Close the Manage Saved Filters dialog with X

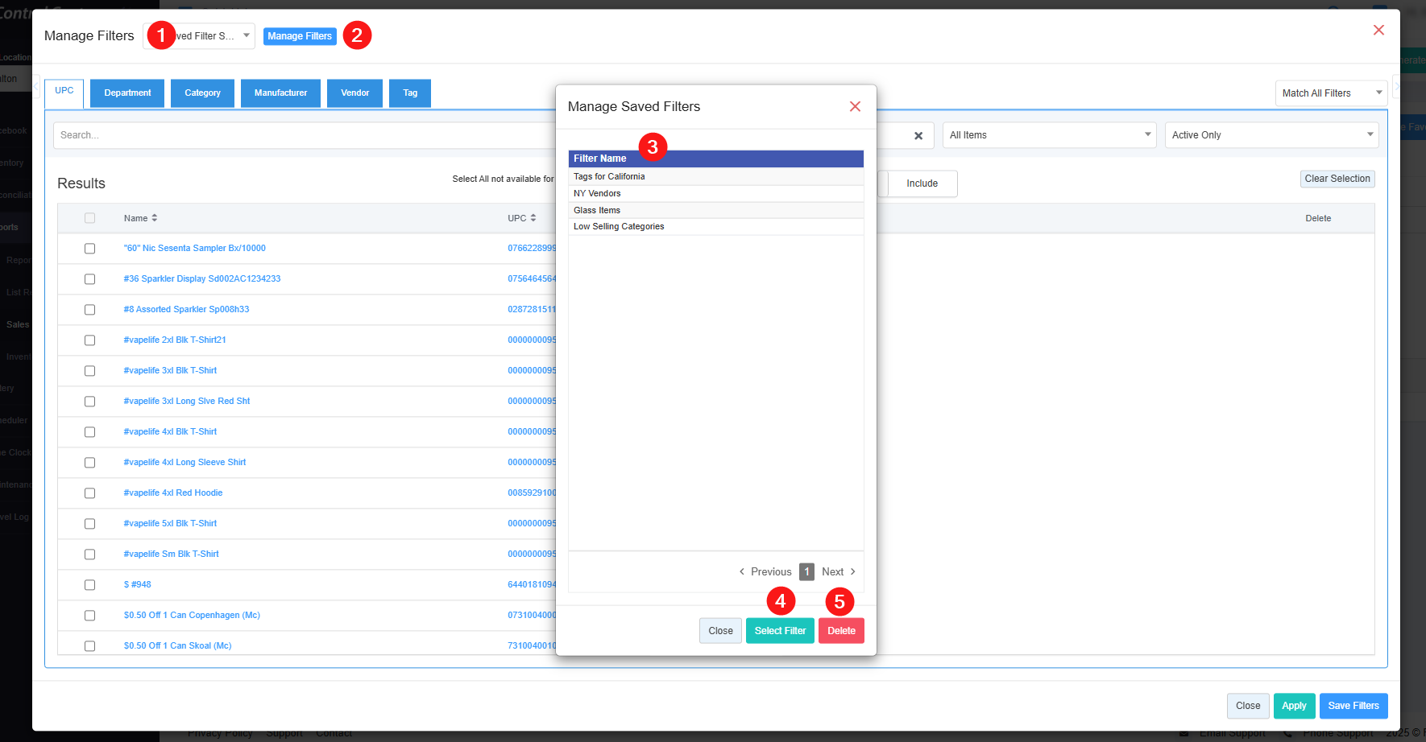(855, 106)
